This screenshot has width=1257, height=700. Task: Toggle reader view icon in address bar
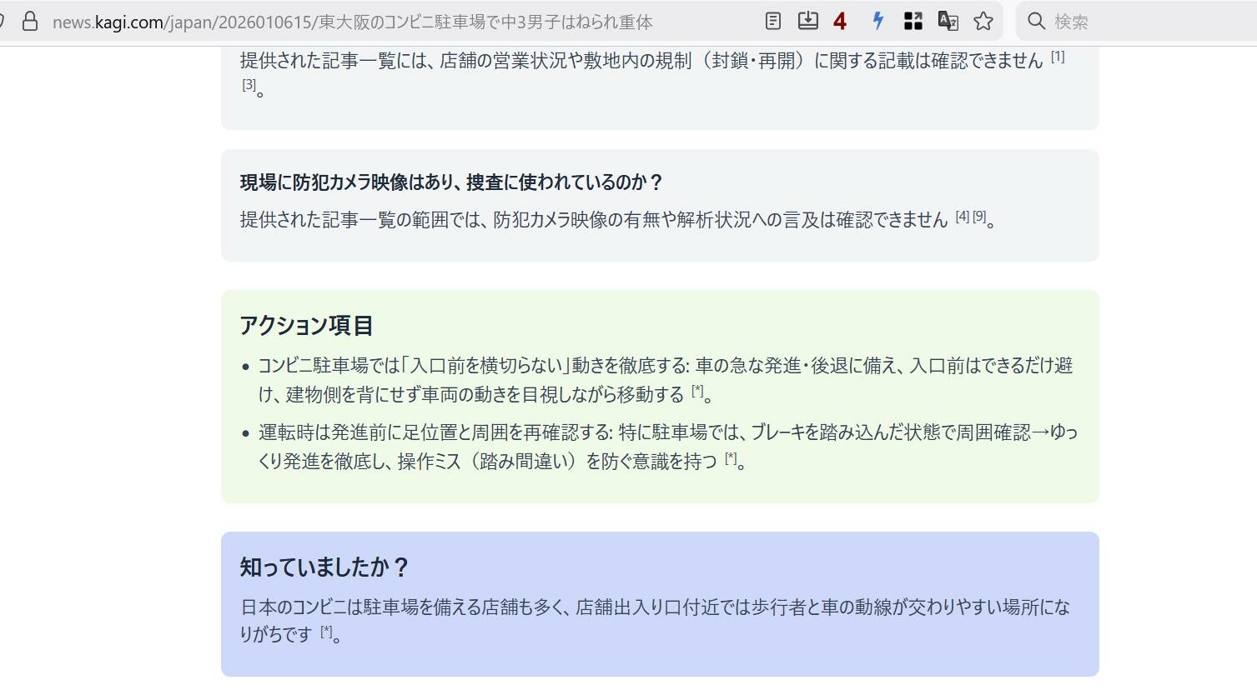pos(773,22)
